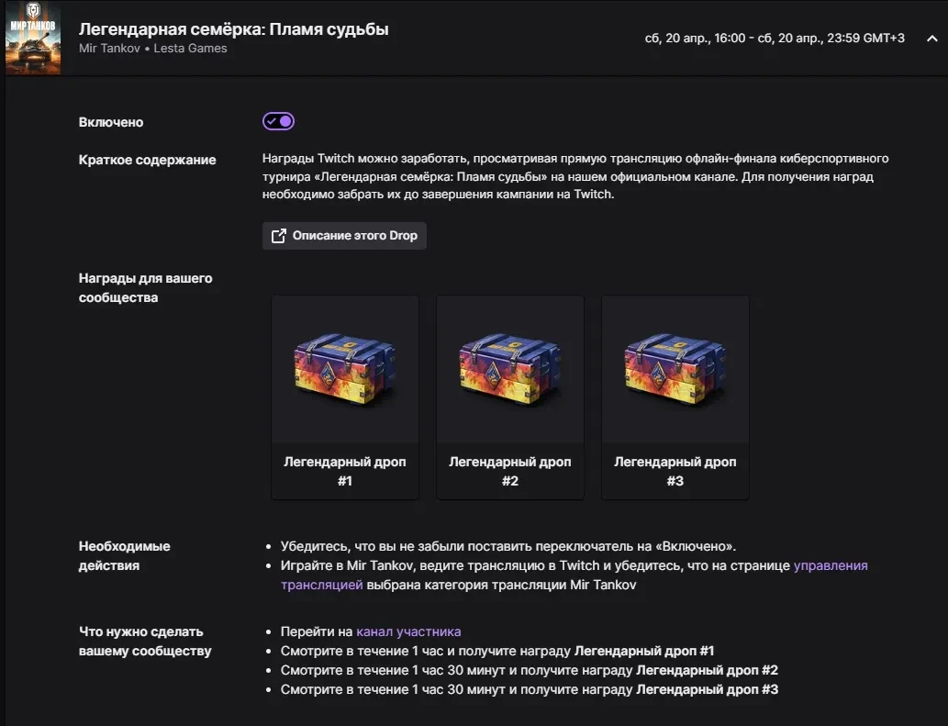Open the "Описание этого Drop" button

344,236
